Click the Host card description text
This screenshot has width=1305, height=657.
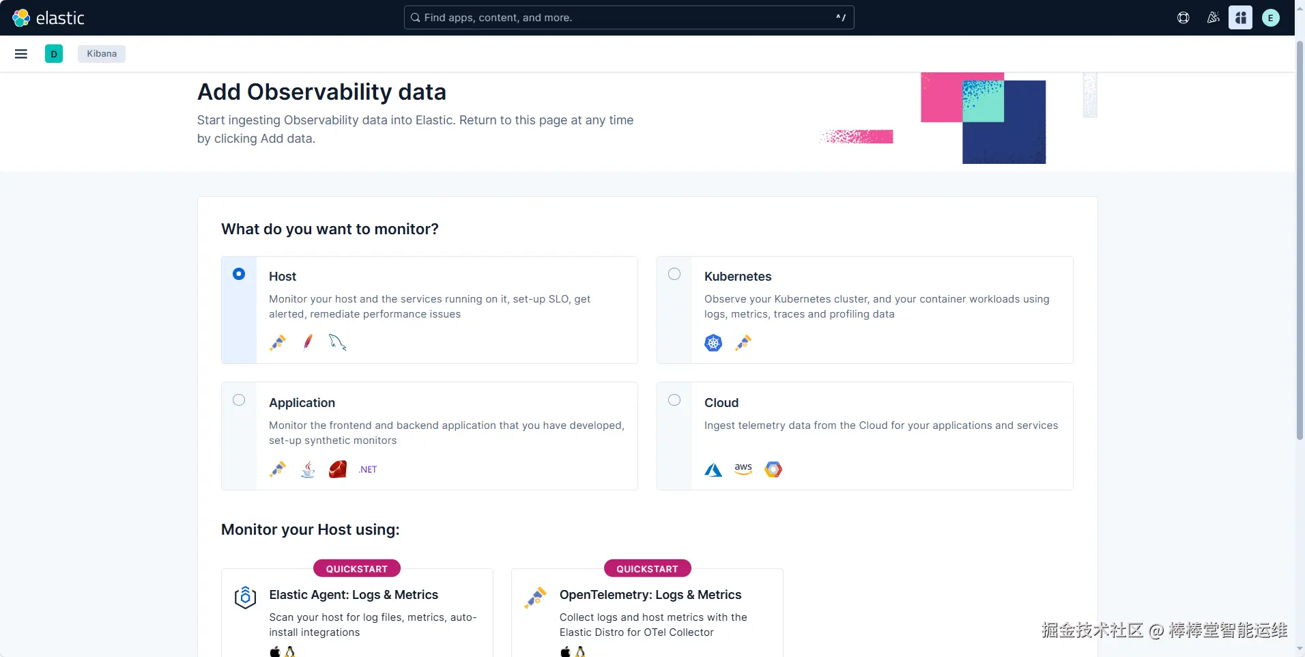tap(430, 307)
